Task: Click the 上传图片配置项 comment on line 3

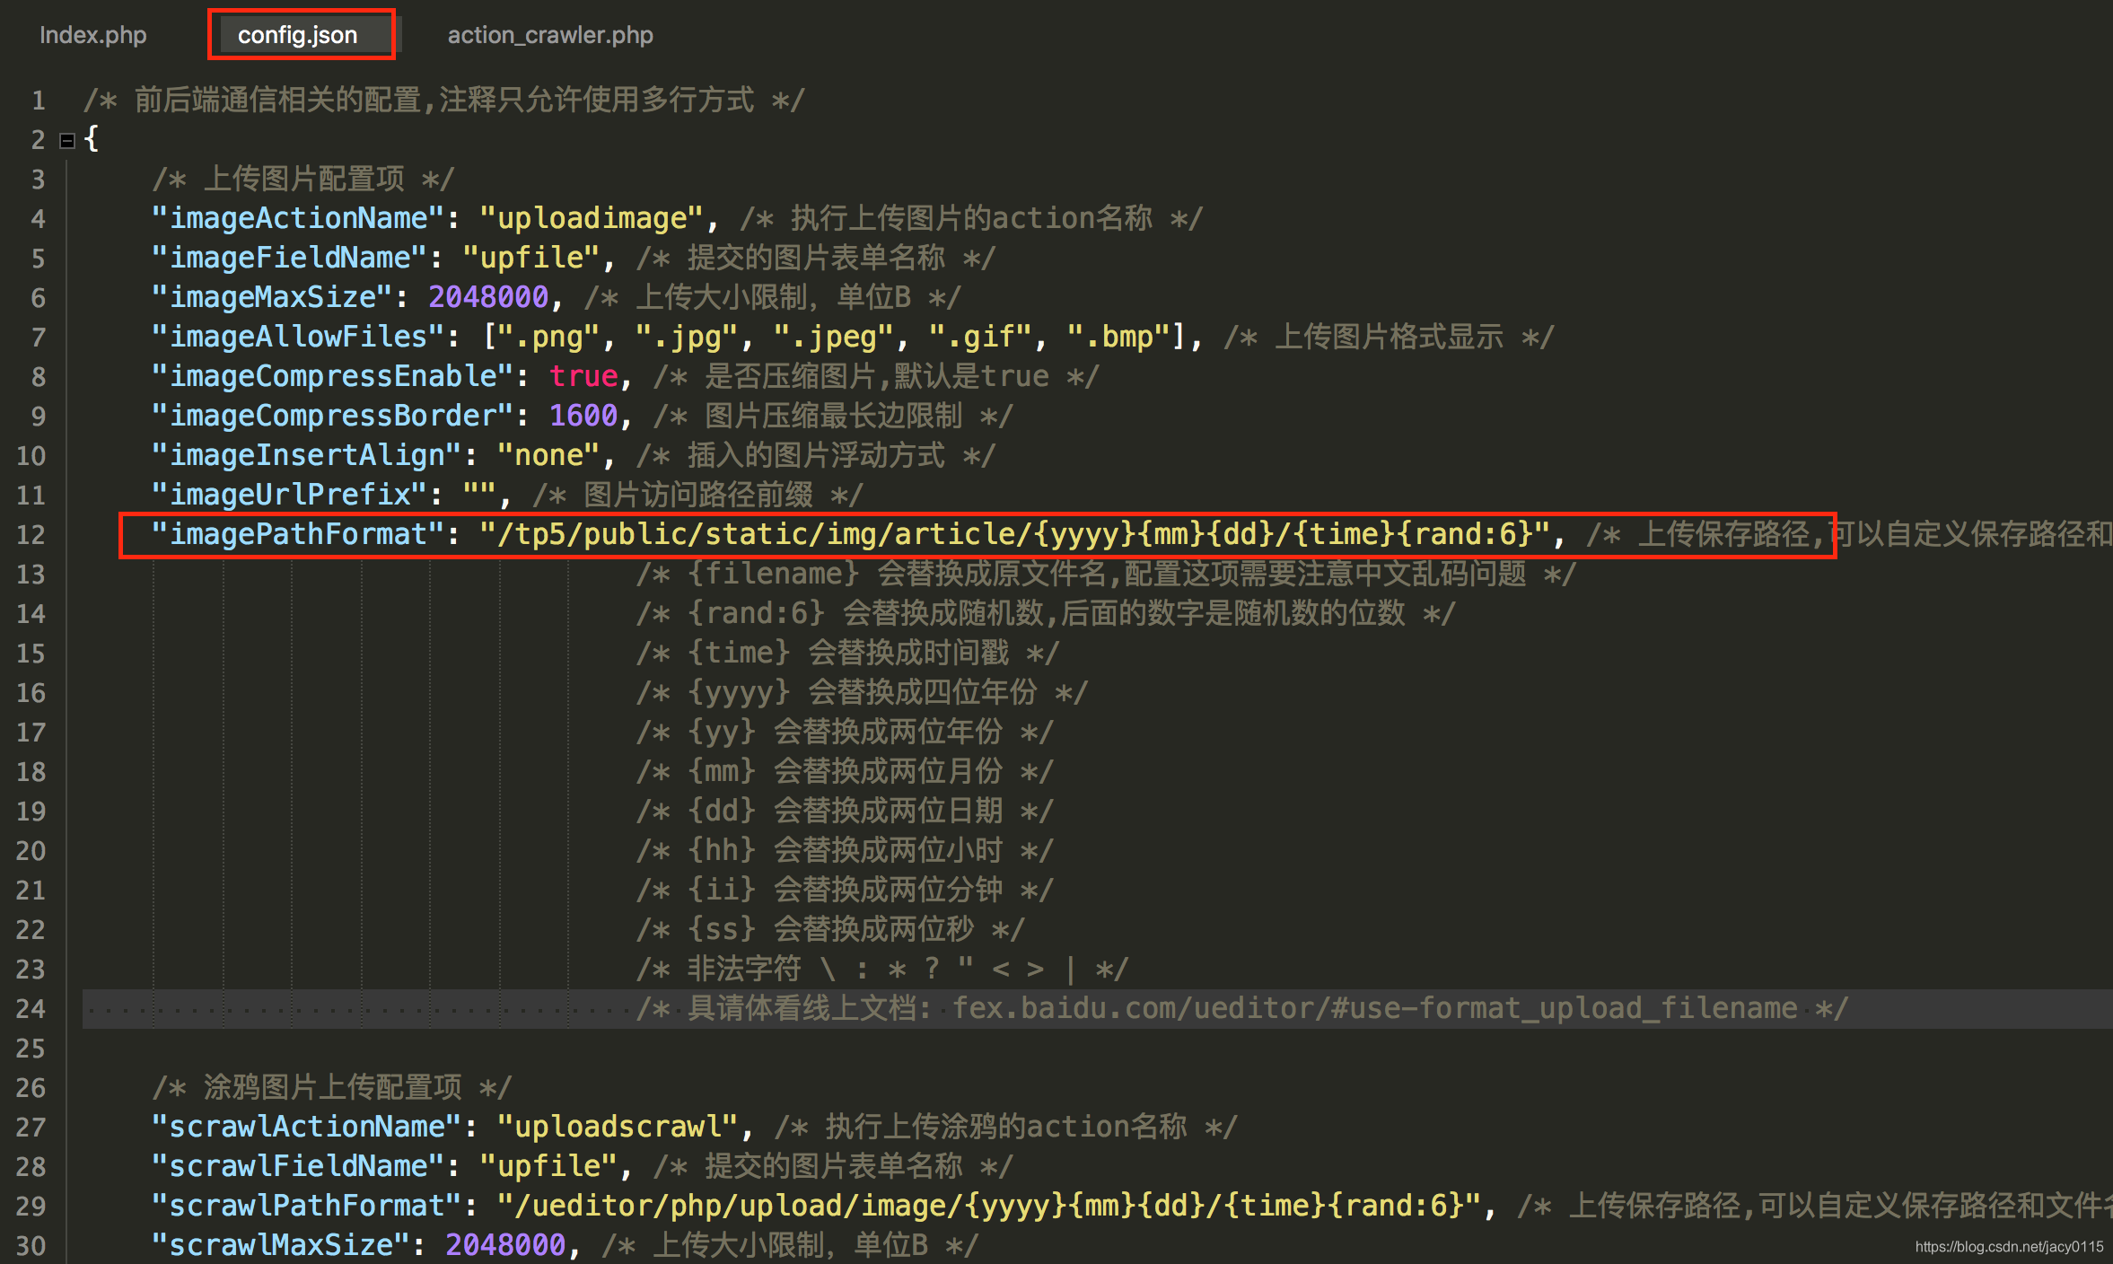Action: (303, 179)
